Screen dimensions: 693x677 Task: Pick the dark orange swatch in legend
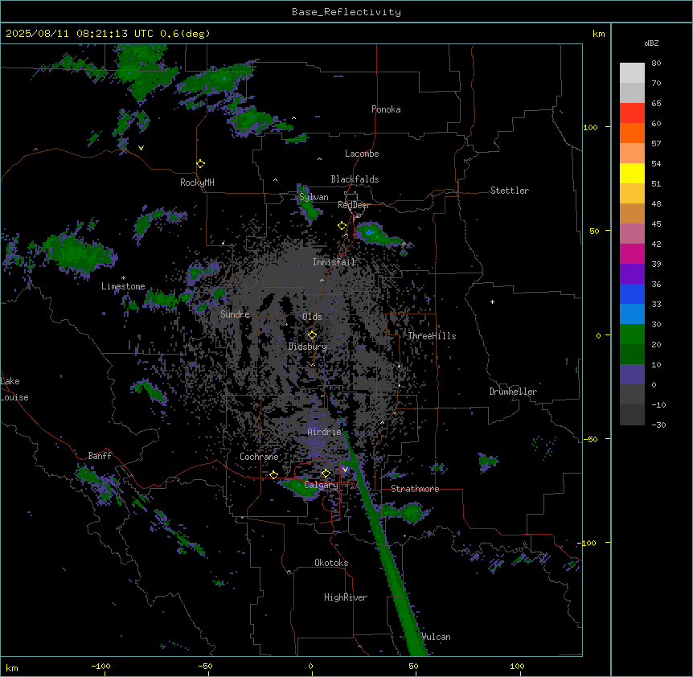coord(632,133)
